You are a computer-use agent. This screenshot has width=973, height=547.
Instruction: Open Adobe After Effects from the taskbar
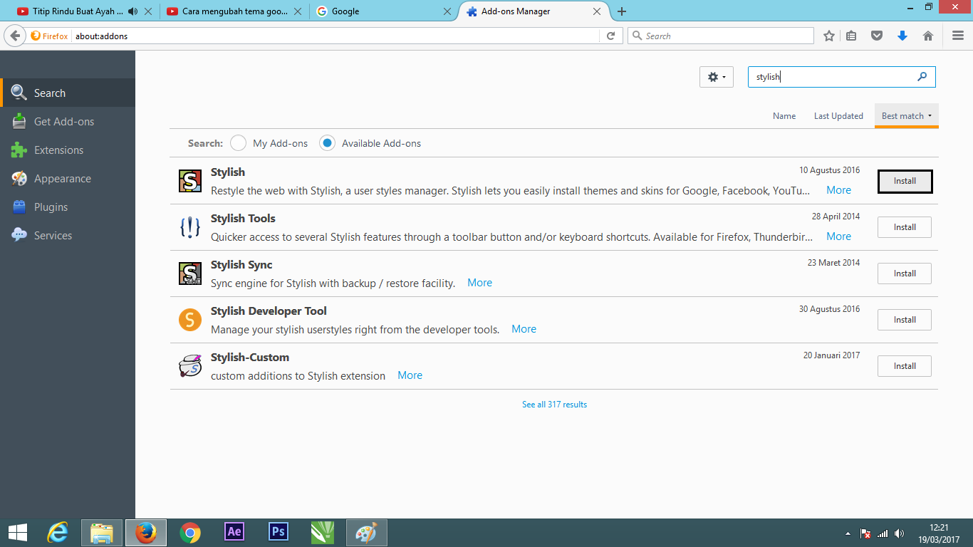coord(234,532)
